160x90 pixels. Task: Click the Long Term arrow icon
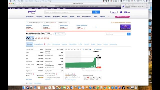[100, 77]
